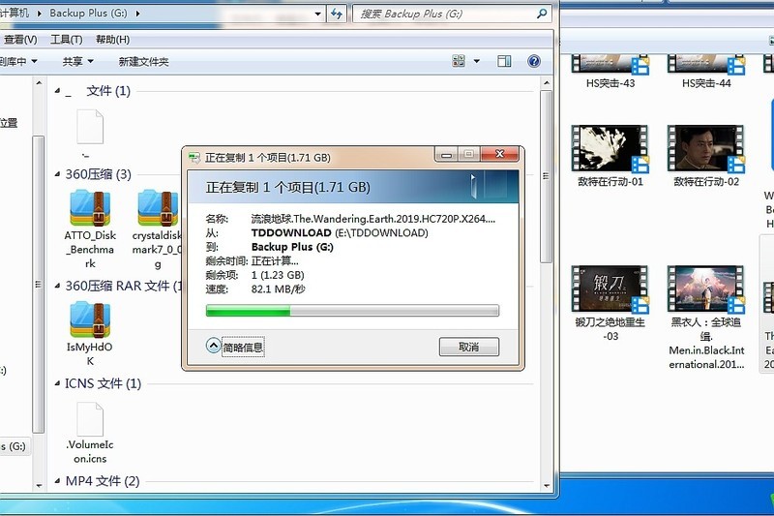The width and height of the screenshot is (774, 516).
Task: Collapse the 360压缩 (3) group
Action: (x=57, y=174)
